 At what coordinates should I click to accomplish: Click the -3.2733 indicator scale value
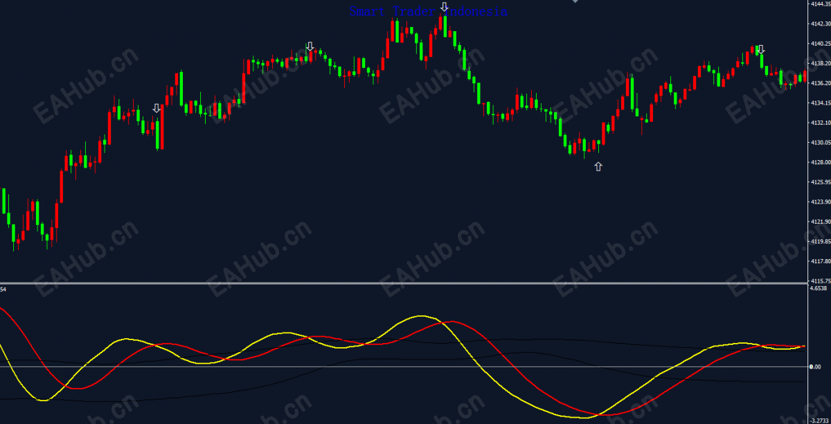819,421
